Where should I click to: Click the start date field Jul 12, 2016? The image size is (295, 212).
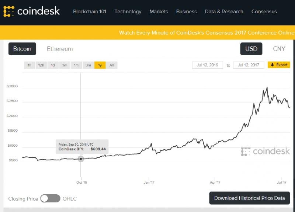tap(208, 65)
